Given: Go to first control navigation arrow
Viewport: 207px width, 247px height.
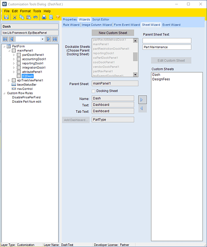Looking at the screenshot, I should coord(5,39).
